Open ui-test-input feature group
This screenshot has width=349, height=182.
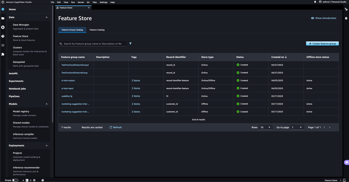(67, 88)
